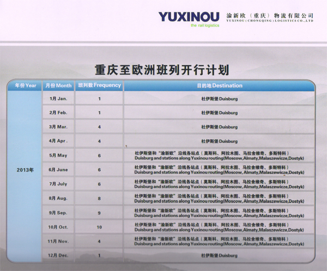Select the '11月 Nov.' month cell
This screenshot has height=271, width=327.
coord(58,241)
